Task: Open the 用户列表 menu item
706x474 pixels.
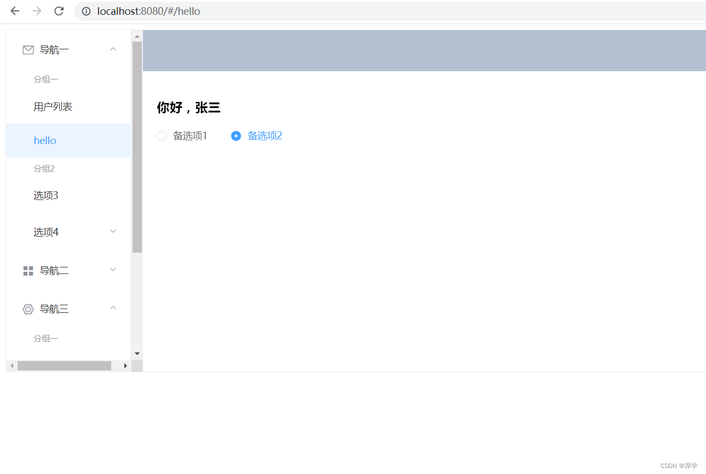Action: pos(68,107)
